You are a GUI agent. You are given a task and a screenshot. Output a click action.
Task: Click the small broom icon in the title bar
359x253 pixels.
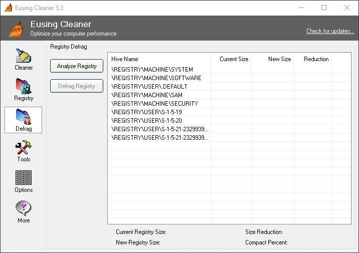click(9, 8)
